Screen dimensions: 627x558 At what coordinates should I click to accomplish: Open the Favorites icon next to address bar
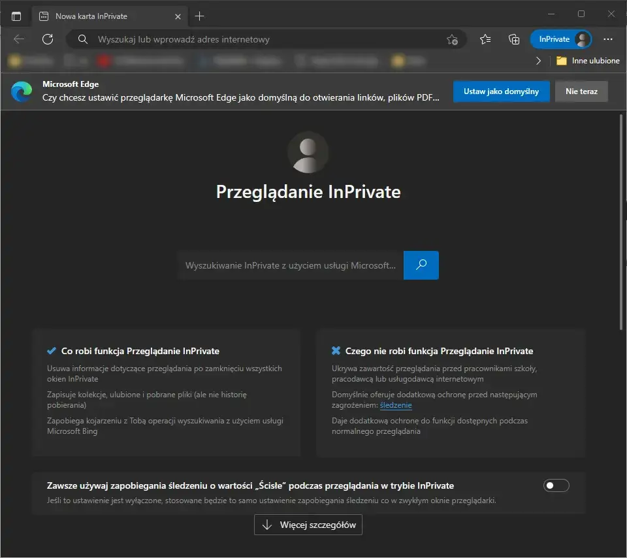click(485, 39)
